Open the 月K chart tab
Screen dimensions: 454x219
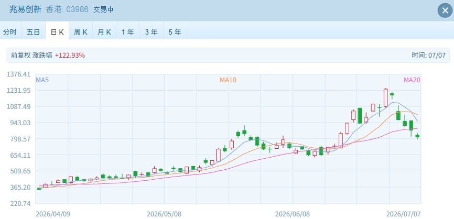click(104, 31)
